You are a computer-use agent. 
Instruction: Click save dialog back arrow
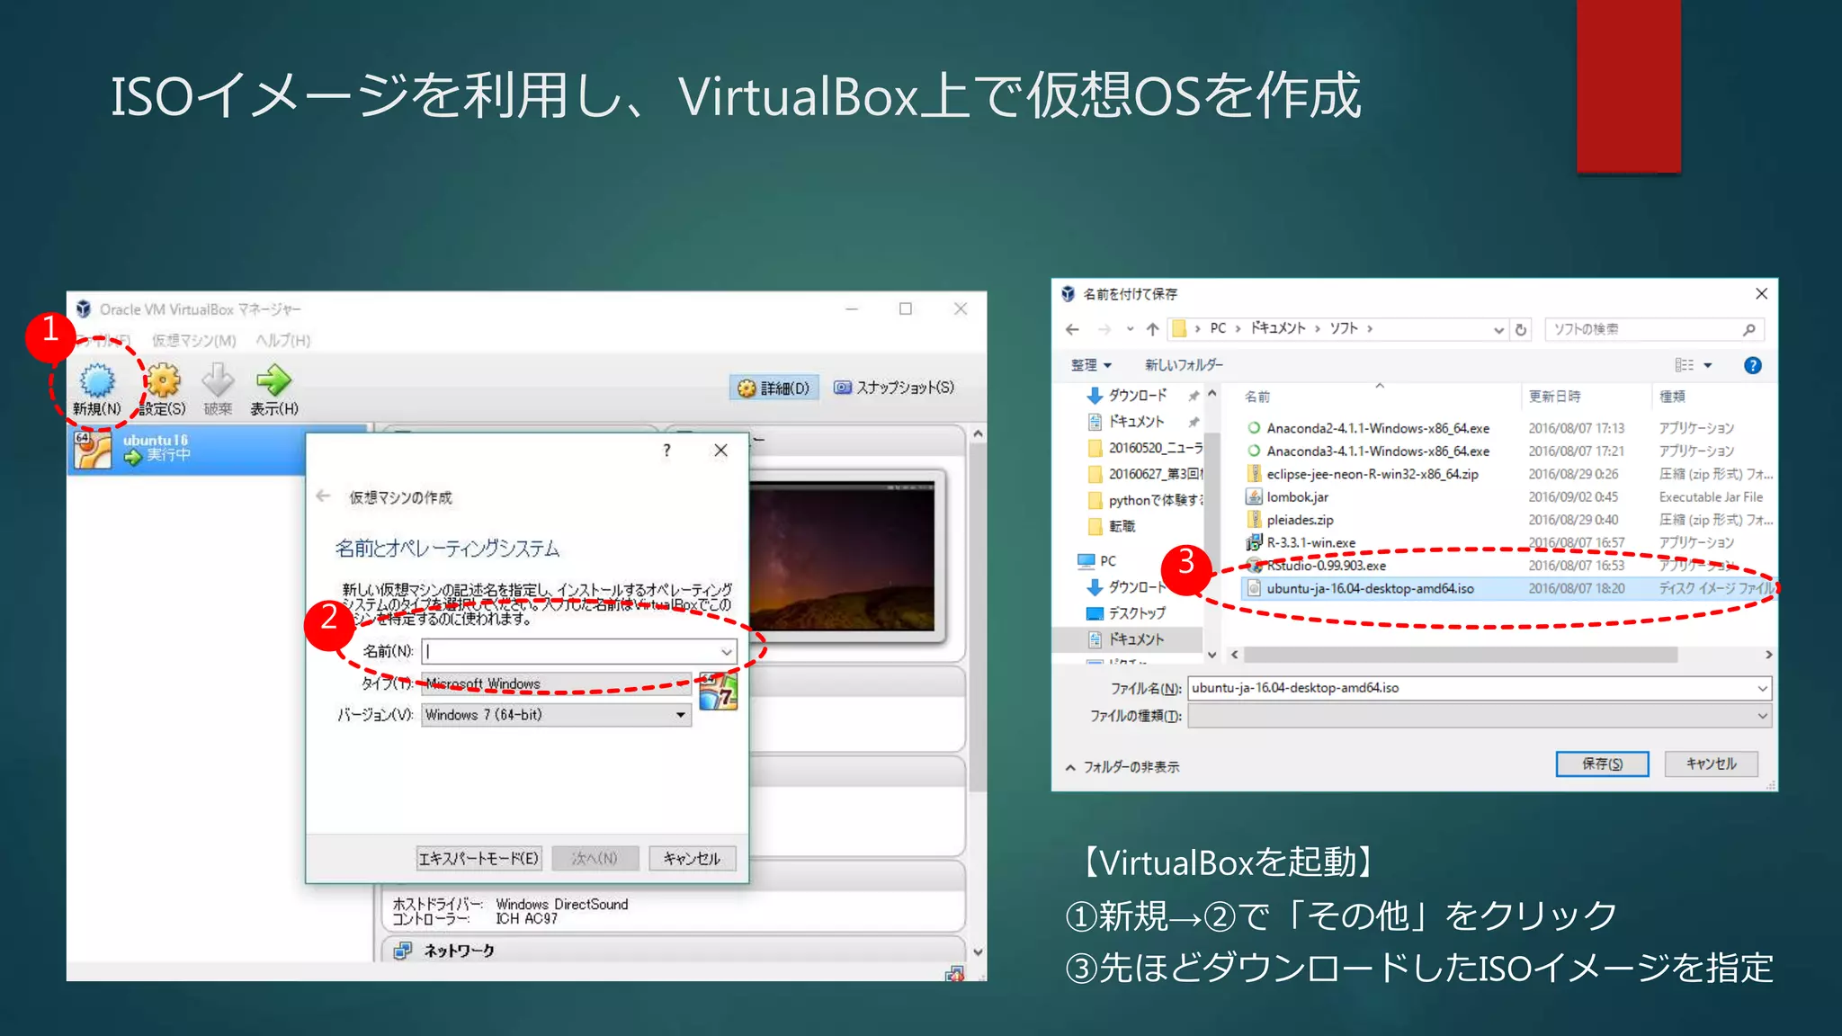point(1072,329)
